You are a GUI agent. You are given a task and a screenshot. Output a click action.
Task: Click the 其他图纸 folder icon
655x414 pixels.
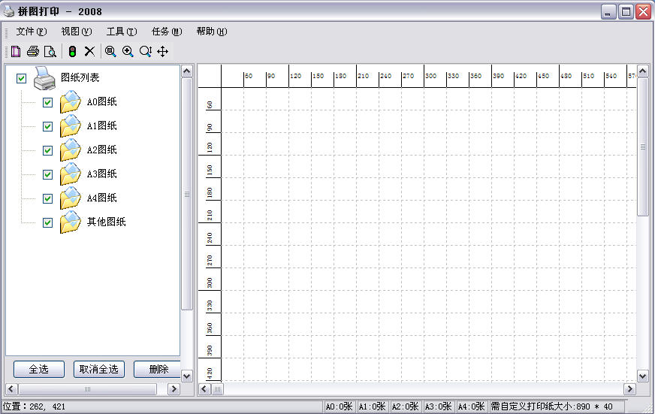70,222
